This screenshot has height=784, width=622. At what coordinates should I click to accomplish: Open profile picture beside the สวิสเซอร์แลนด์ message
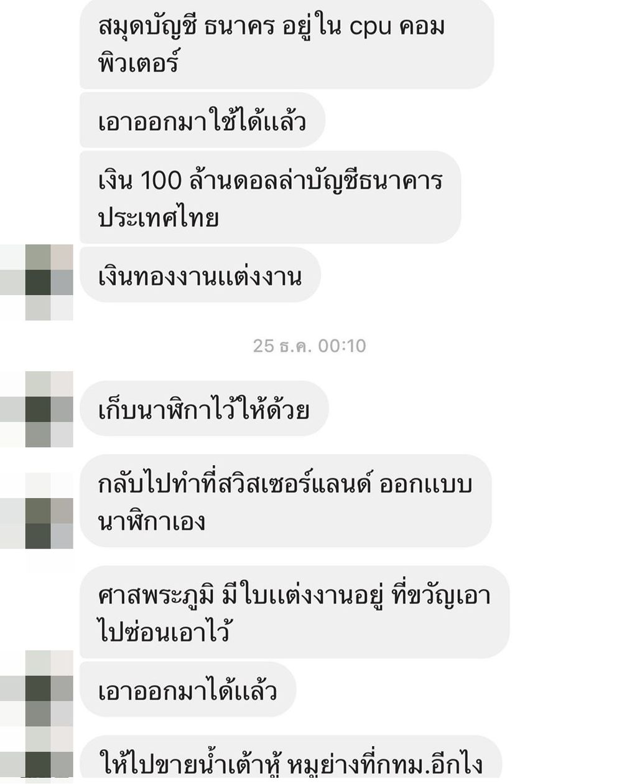[37, 511]
